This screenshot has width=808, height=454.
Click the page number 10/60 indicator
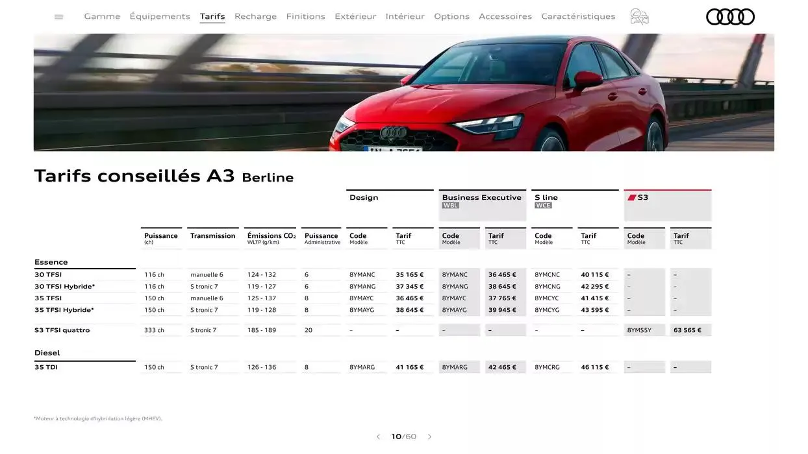tap(403, 437)
